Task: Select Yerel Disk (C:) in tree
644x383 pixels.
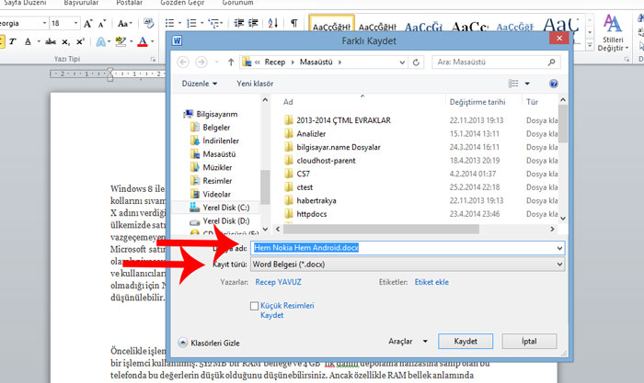Action: click(219, 208)
